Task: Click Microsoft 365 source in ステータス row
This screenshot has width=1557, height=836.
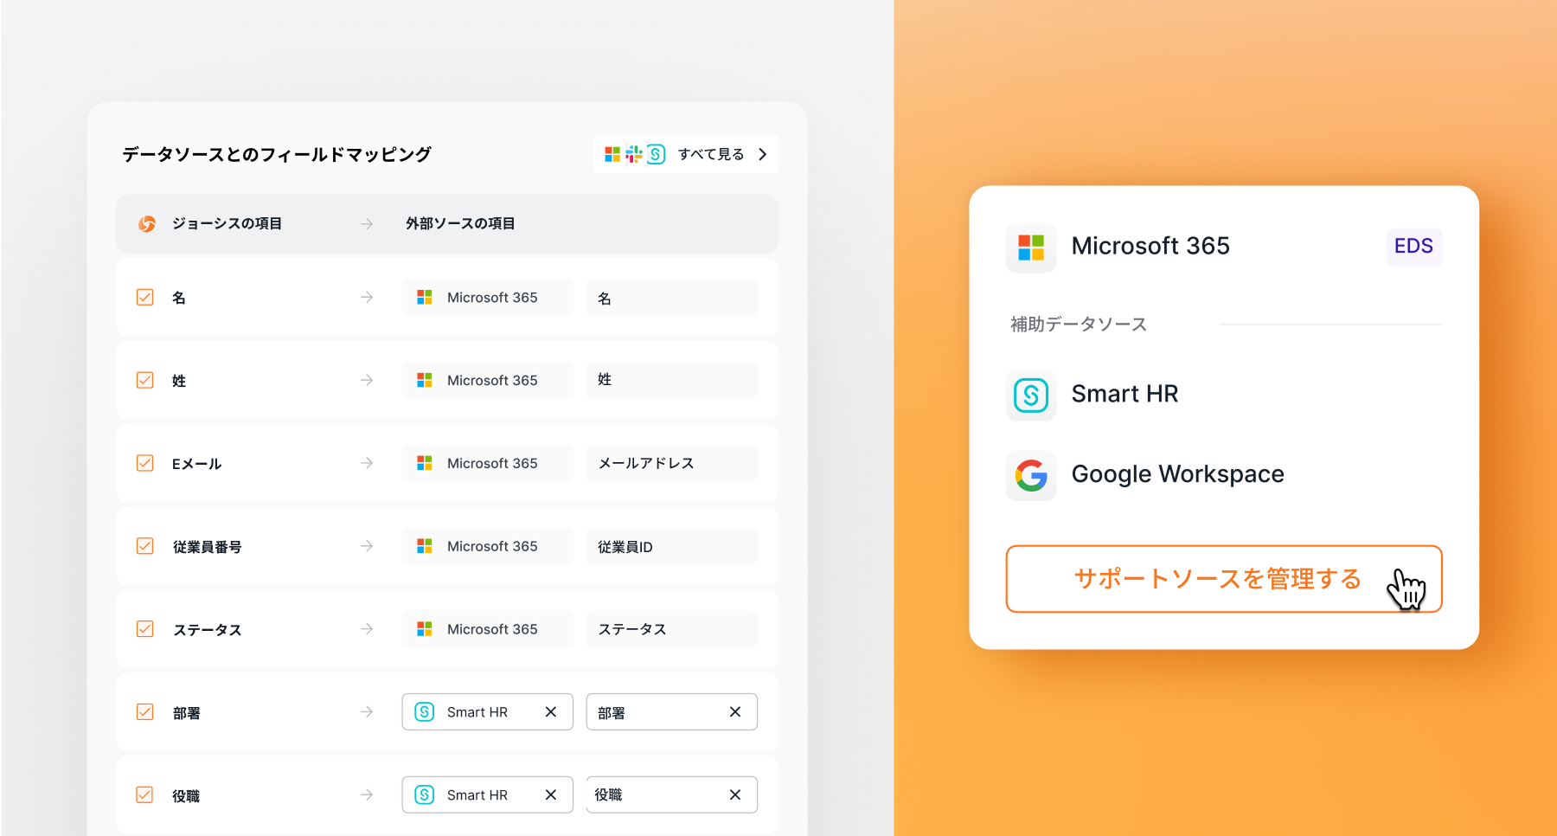Action: (488, 629)
